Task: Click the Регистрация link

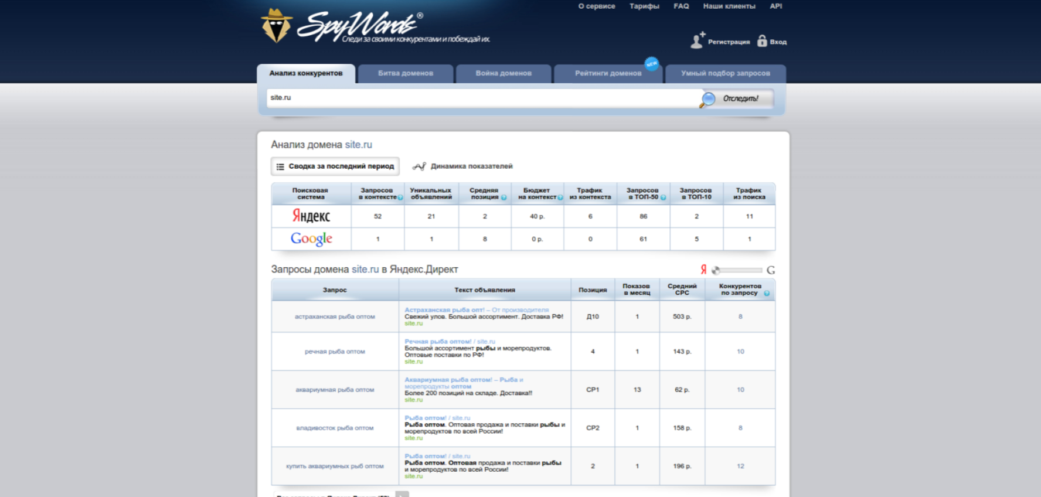Action: (x=729, y=42)
